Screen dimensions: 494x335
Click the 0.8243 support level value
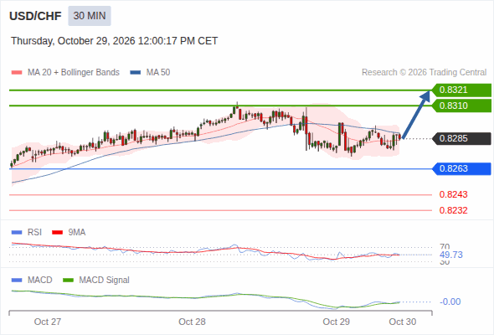(x=453, y=194)
